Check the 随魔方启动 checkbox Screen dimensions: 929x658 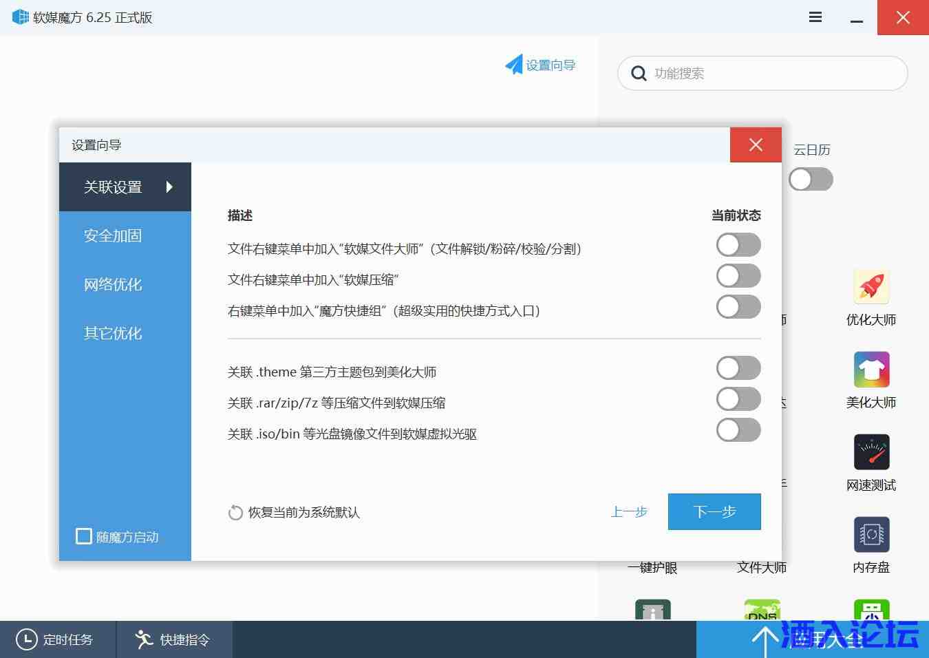(84, 536)
